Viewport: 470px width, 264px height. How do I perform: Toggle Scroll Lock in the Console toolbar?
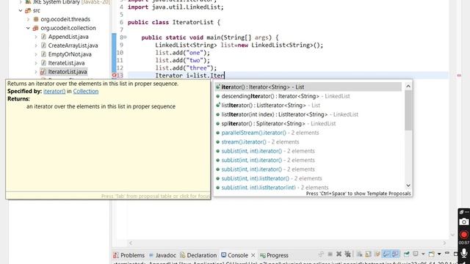click(368, 254)
